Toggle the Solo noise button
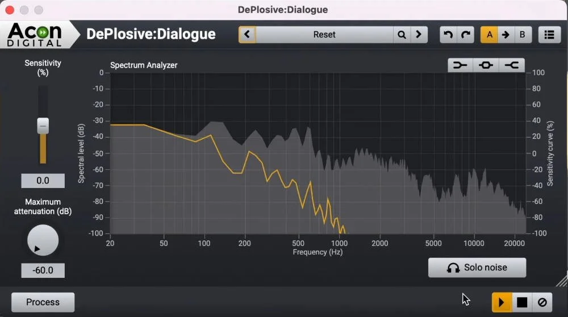Image resolution: width=568 pixels, height=317 pixels. click(477, 268)
